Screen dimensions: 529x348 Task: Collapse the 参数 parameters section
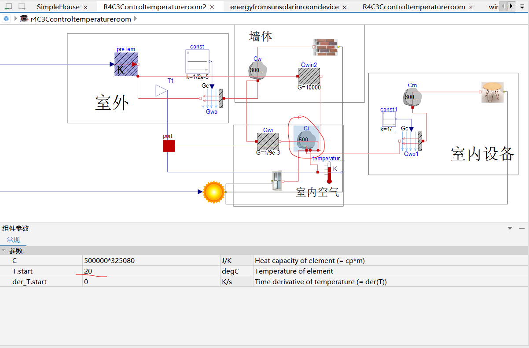tap(4, 251)
